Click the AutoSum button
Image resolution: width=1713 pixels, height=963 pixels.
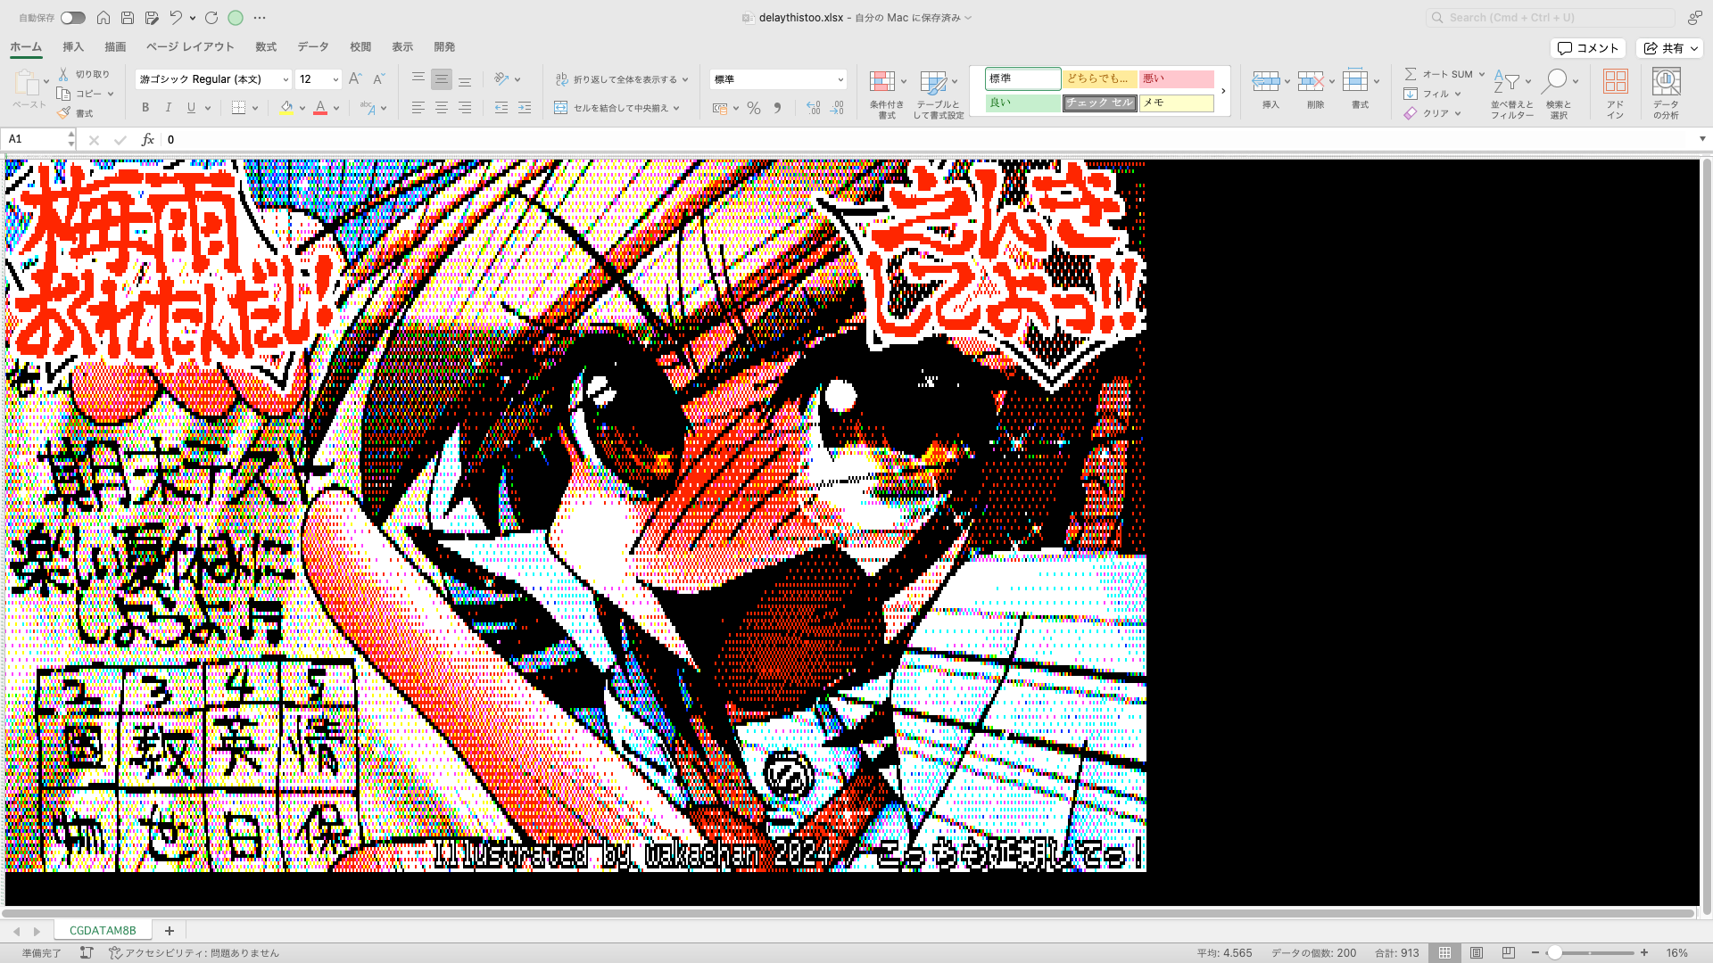[1439, 74]
